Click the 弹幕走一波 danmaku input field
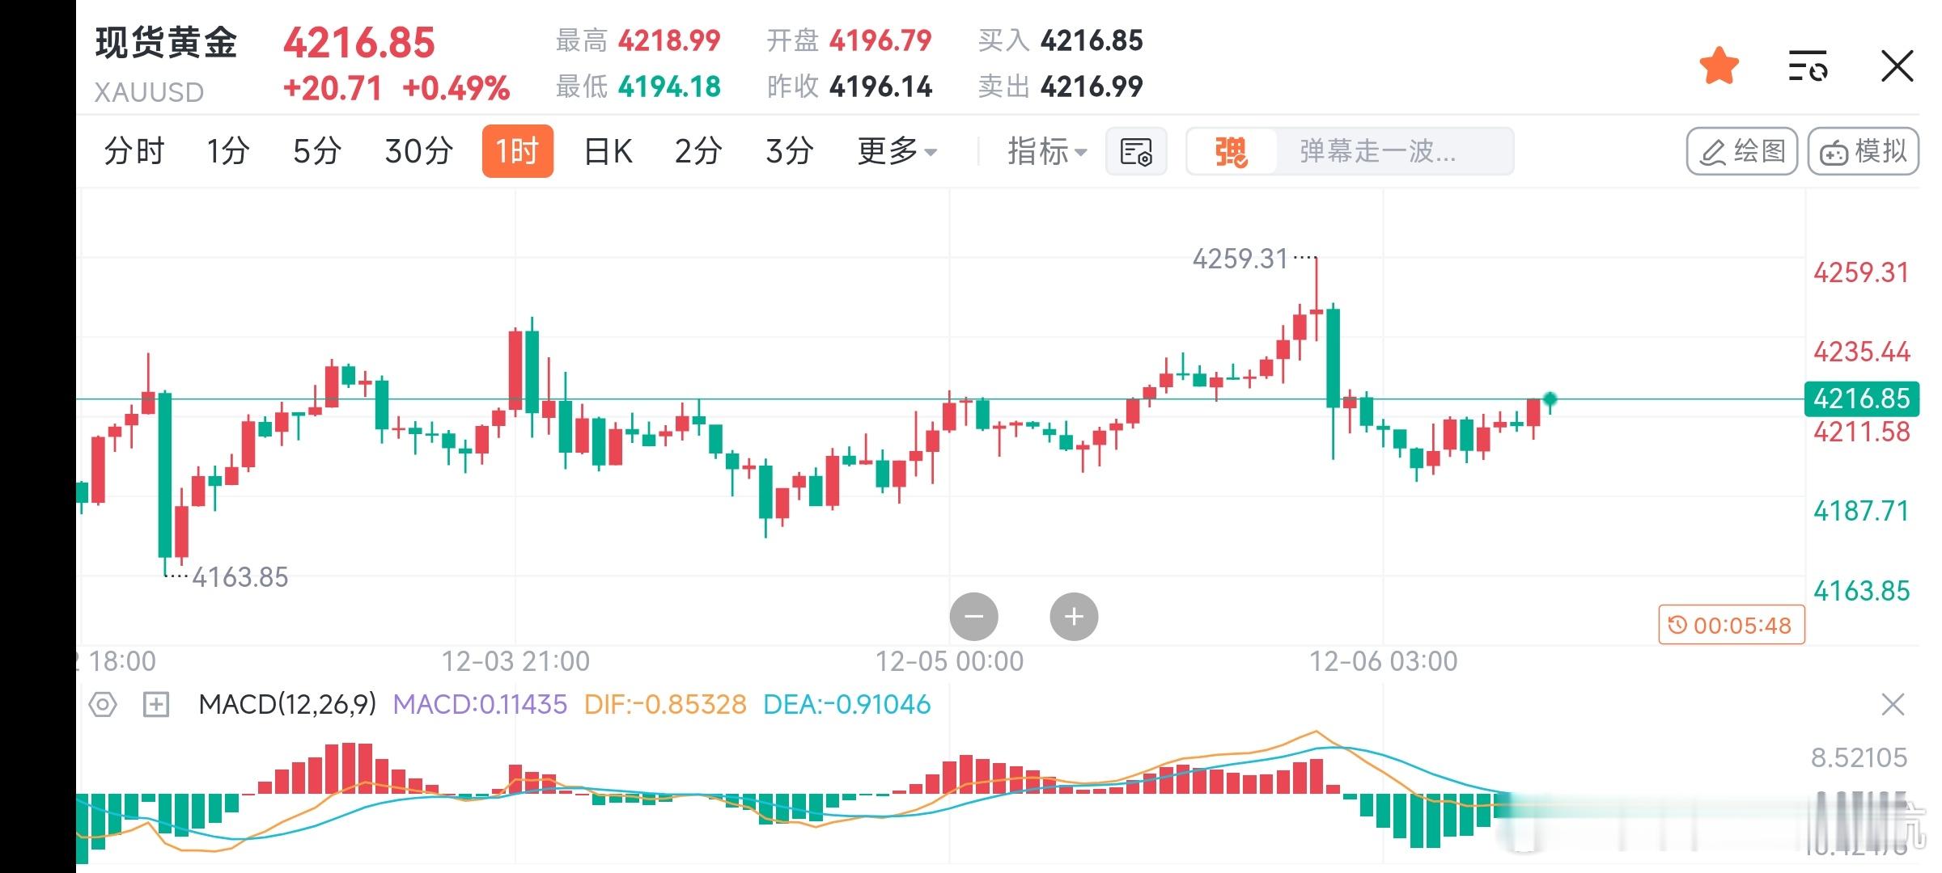The image size is (1942, 873). click(1392, 151)
